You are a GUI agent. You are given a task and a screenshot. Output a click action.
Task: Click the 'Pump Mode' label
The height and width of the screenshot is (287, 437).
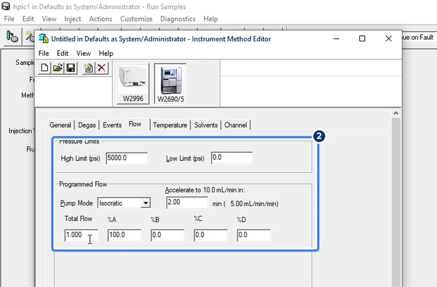(x=76, y=203)
